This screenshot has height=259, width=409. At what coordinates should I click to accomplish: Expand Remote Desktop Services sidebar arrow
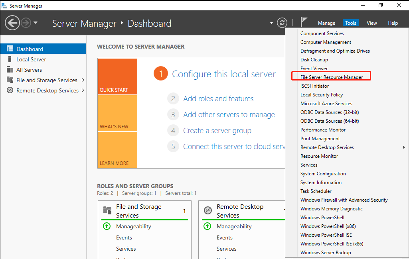pos(83,90)
